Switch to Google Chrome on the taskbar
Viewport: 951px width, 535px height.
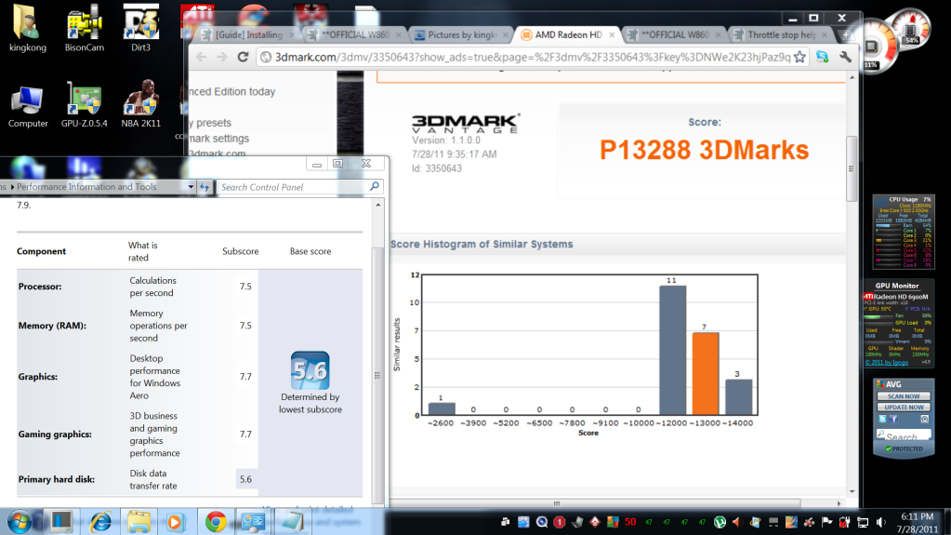(x=216, y=522)
